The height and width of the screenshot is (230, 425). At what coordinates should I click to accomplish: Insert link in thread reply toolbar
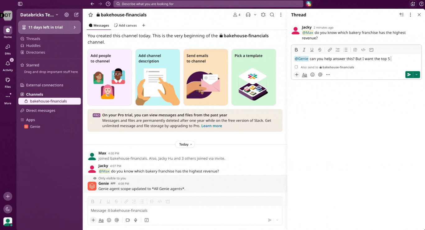click(330, 50)
